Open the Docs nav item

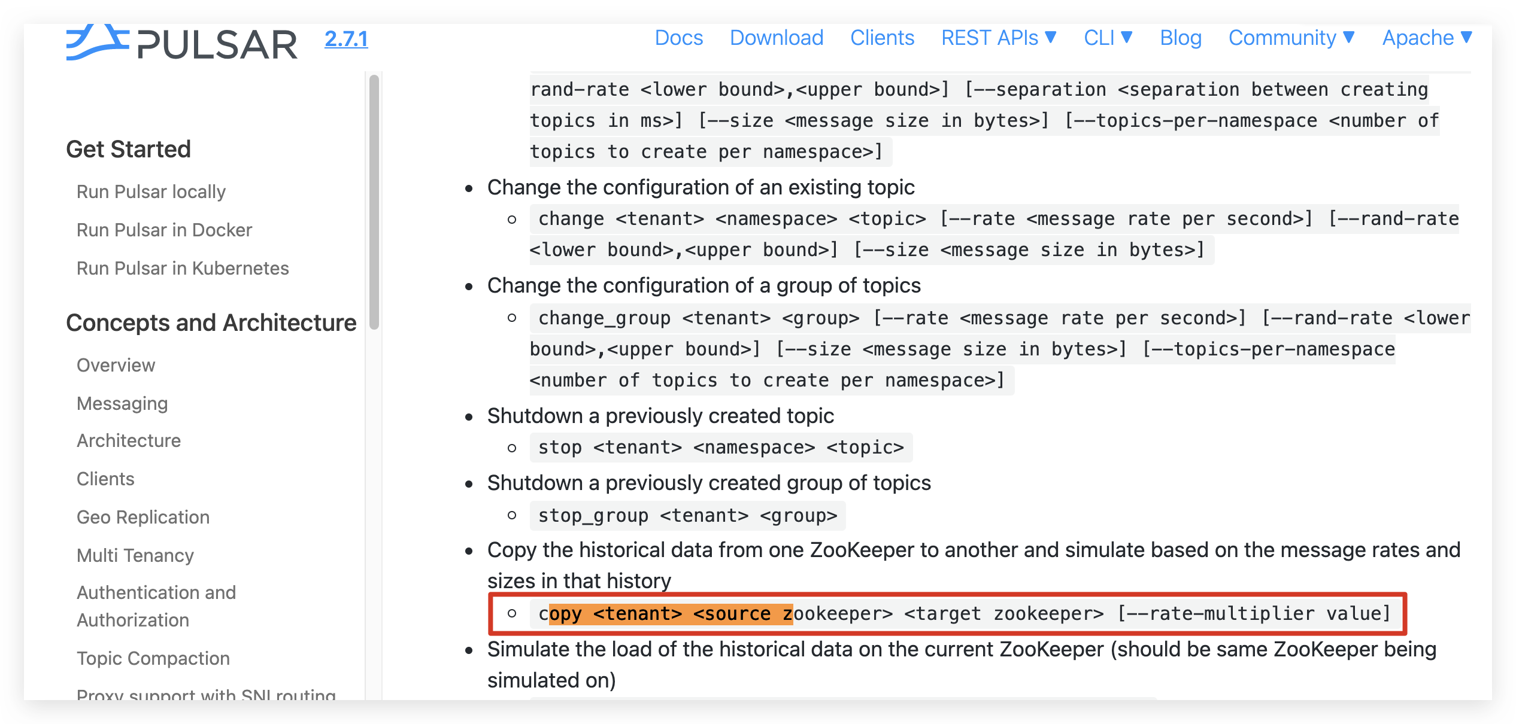coord(678,38)
